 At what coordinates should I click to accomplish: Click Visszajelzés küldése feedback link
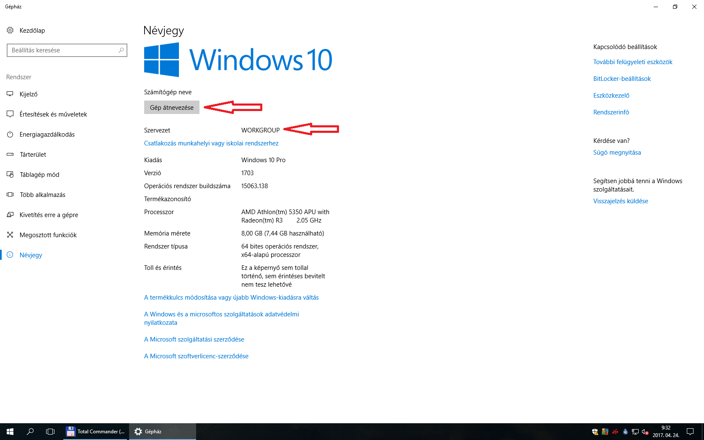coord(621,201)
